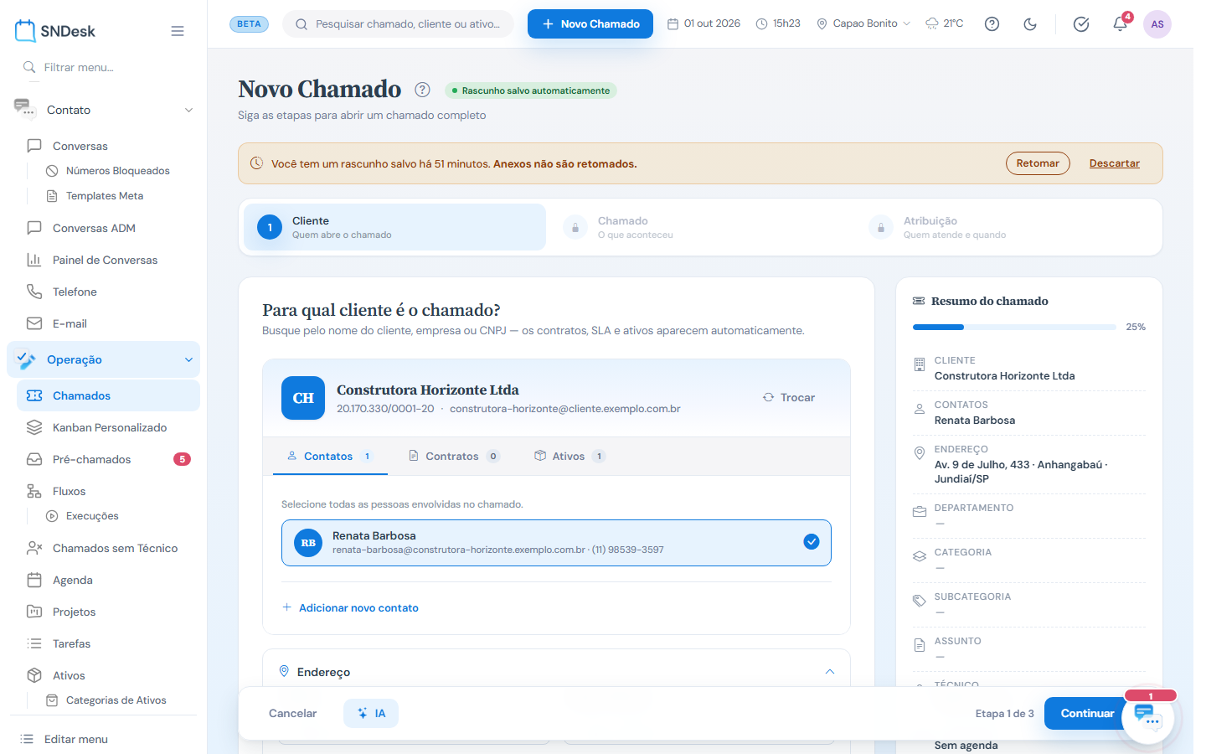Screen dimensions: 1206x754
Task: Open Capao Bonito location dropdown
Action: [863, 23]
